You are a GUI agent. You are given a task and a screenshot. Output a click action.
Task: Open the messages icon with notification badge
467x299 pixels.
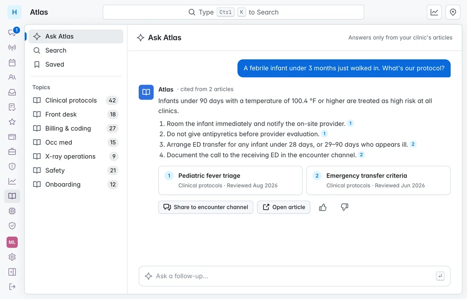pos(12,32)
